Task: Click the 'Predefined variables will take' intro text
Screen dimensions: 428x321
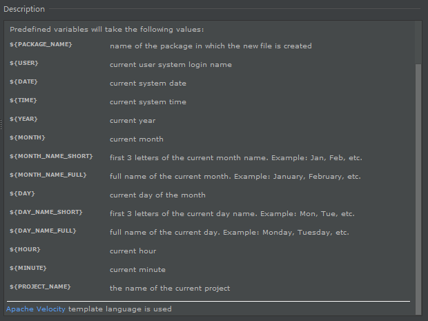Action: pos(107,30)
